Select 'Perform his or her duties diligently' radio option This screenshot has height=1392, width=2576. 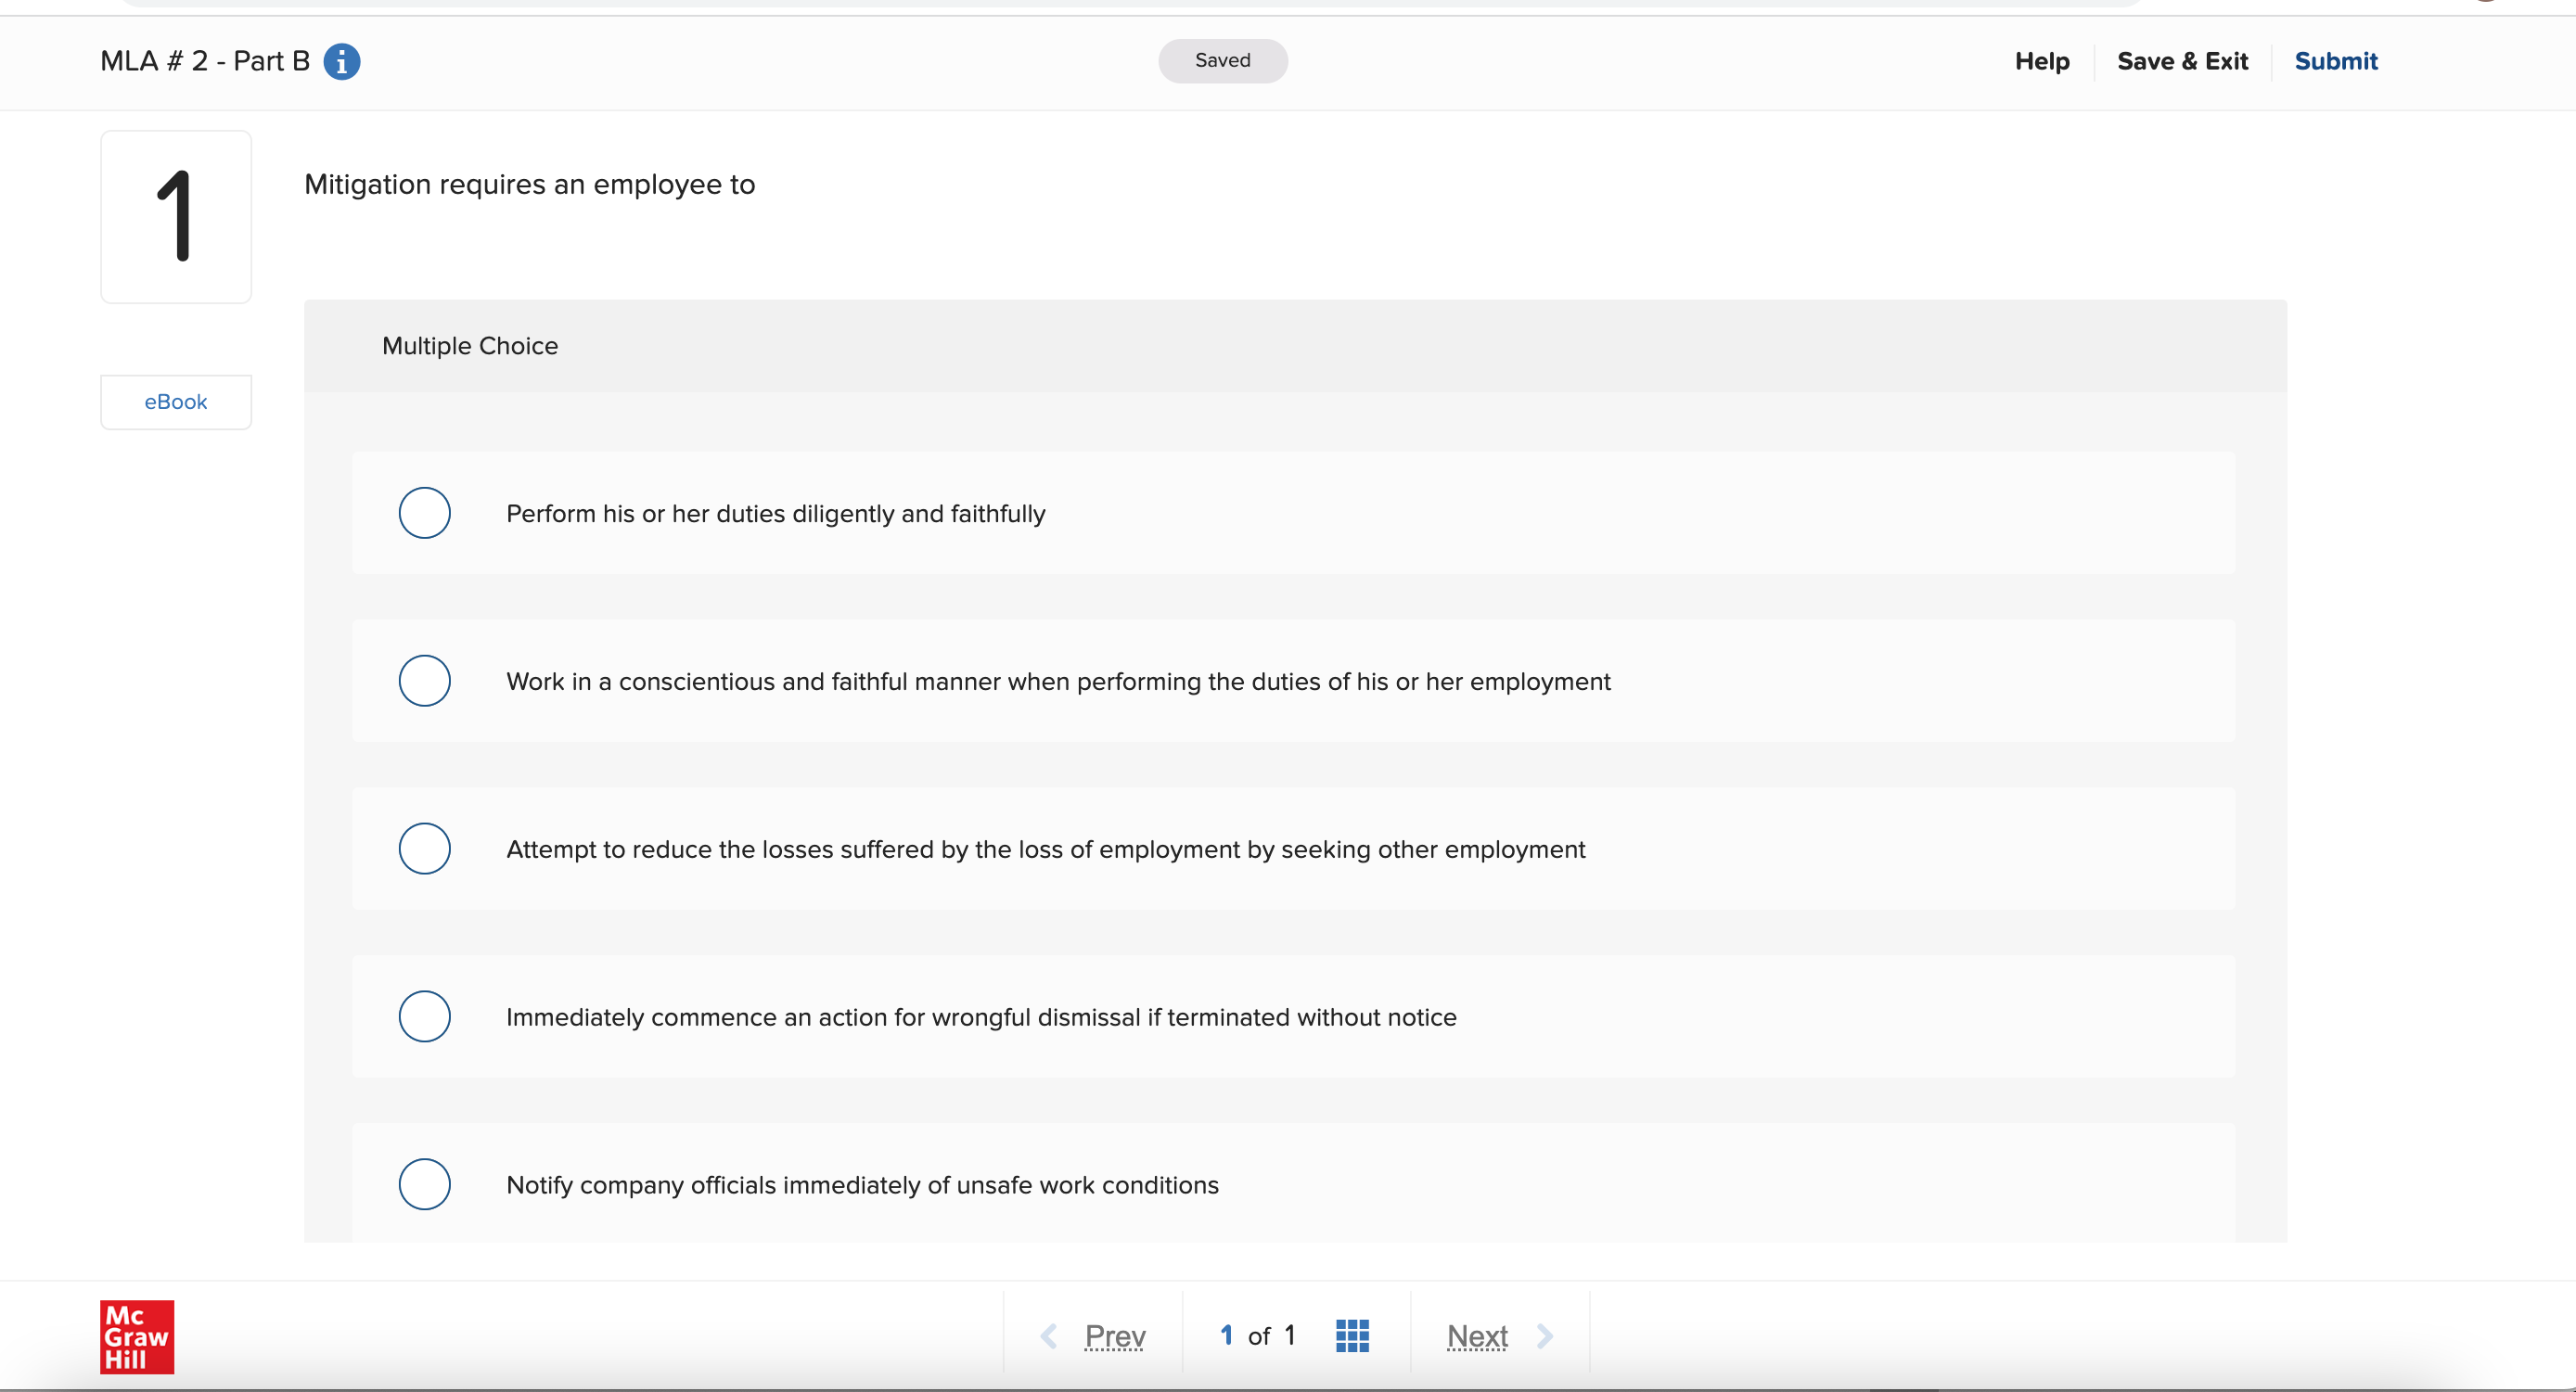pyautogui.click(x=424, y=513)
